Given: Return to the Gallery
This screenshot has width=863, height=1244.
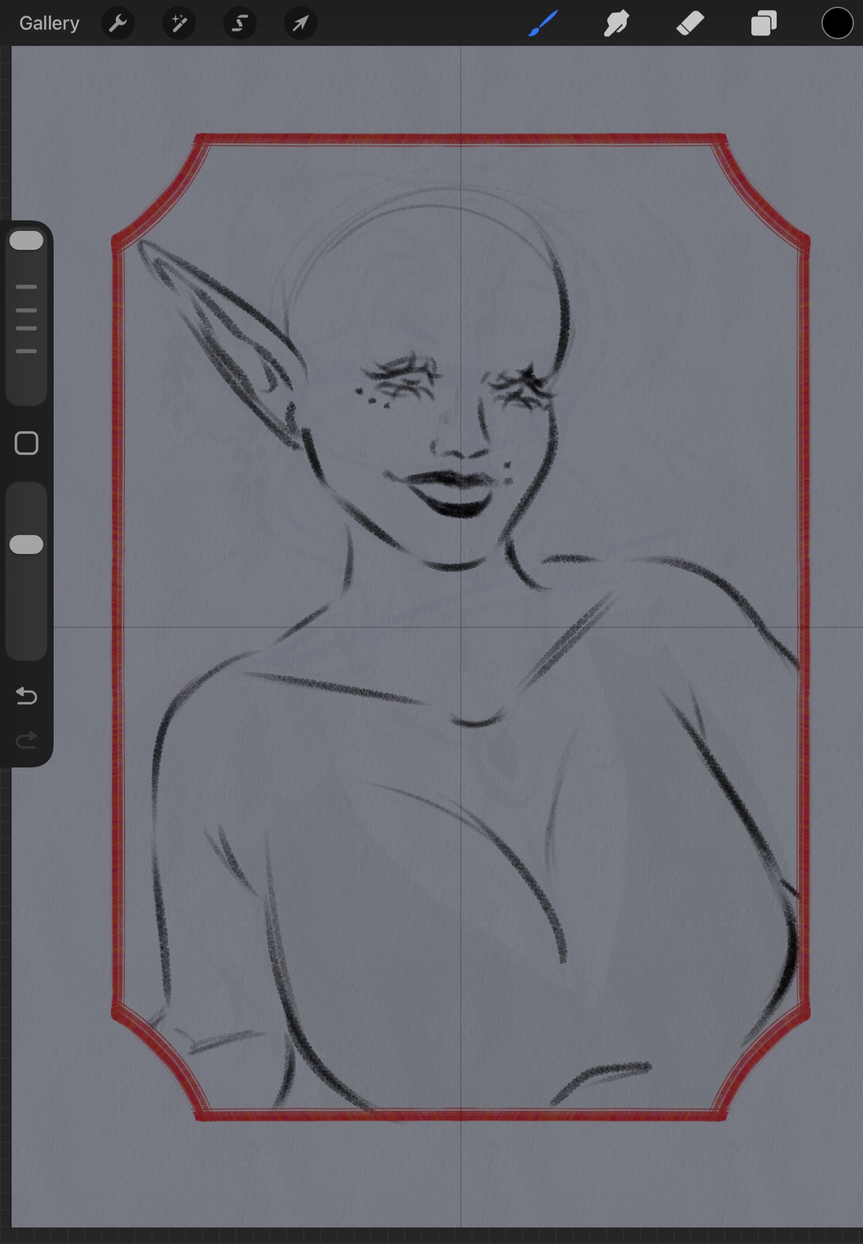Looking at the screenshot, I should 49,24.
